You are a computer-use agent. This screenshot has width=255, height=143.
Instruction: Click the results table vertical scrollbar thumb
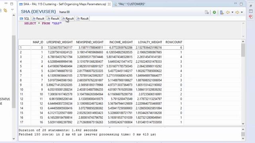243,50
